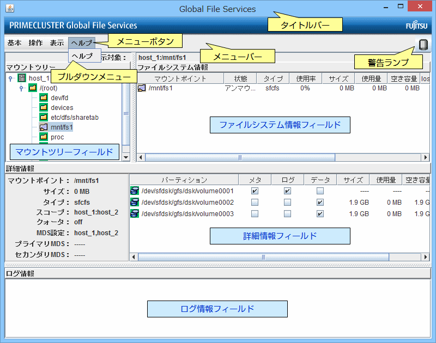Image resolution: width=436 pixels, height=343 pixels.
Task: Select the proc tree item
Action: (57, 137)
